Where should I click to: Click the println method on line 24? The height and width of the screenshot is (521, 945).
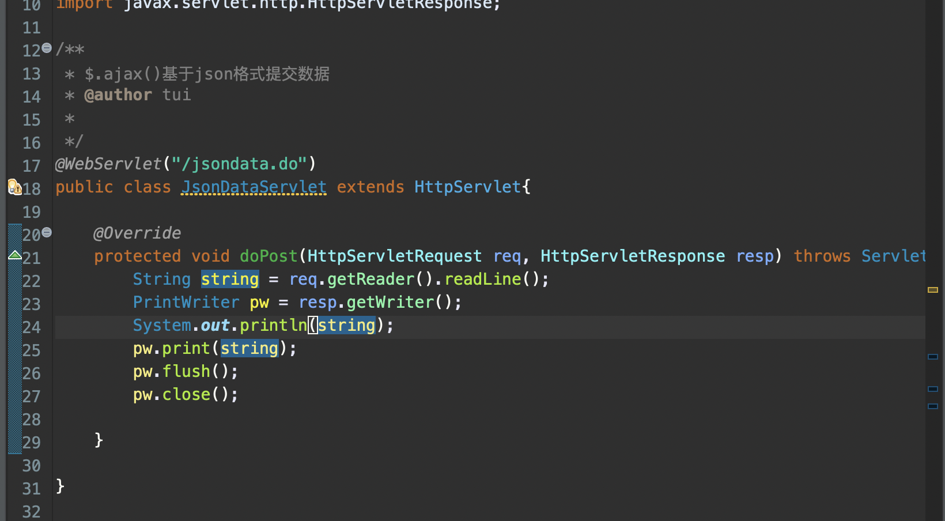click(x=274, y=325)
